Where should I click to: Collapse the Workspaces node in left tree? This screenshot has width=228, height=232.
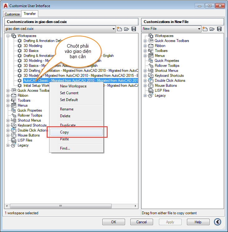pos(8,36)
